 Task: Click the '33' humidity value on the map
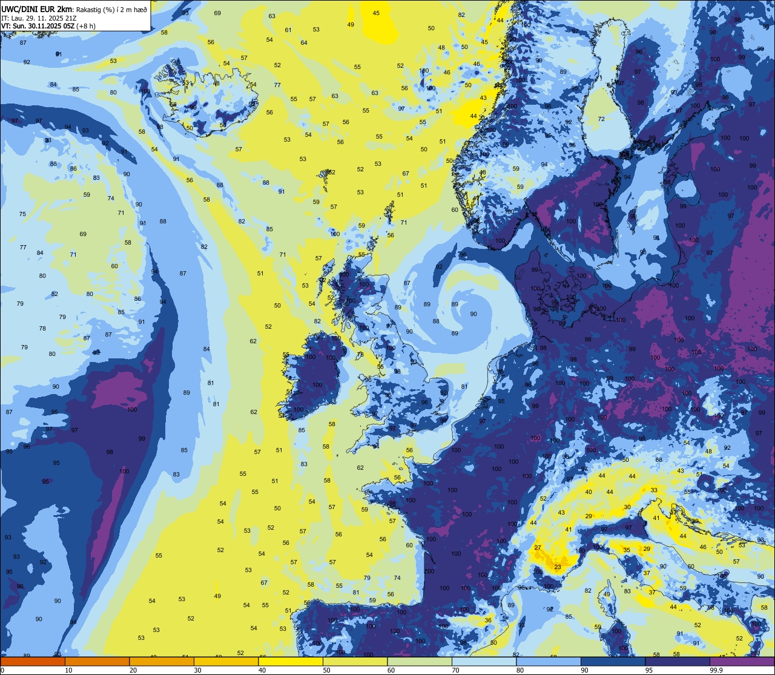(x=654, y=490)
